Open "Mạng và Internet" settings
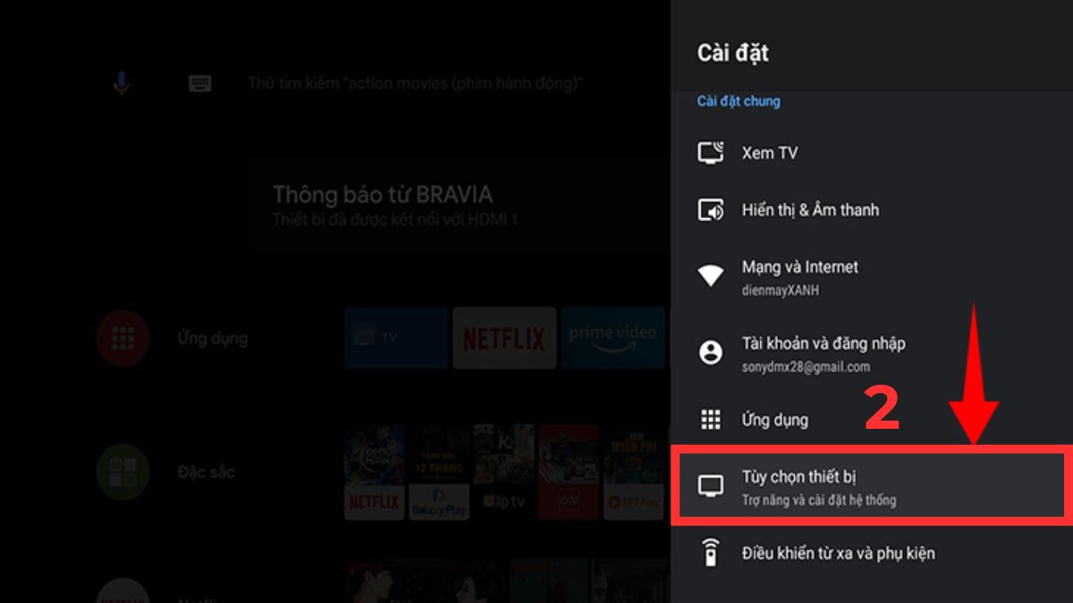This screenshot has width=1073, height=603. click(x=872, y=276)
